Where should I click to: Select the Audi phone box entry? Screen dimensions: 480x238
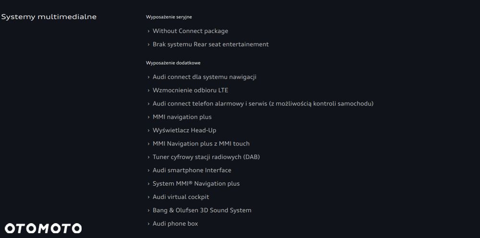click(x=175, y=224)
